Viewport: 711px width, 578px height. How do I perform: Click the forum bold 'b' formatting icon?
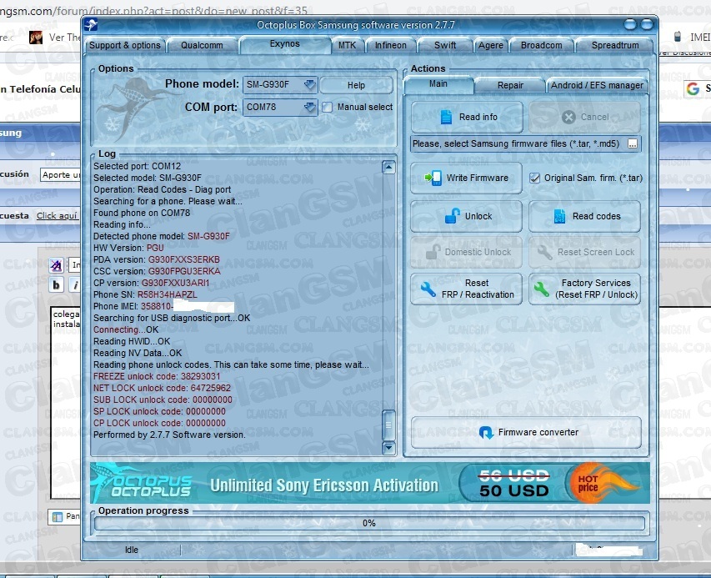[56, 285]
